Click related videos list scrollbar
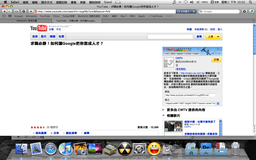 [220, 128]
